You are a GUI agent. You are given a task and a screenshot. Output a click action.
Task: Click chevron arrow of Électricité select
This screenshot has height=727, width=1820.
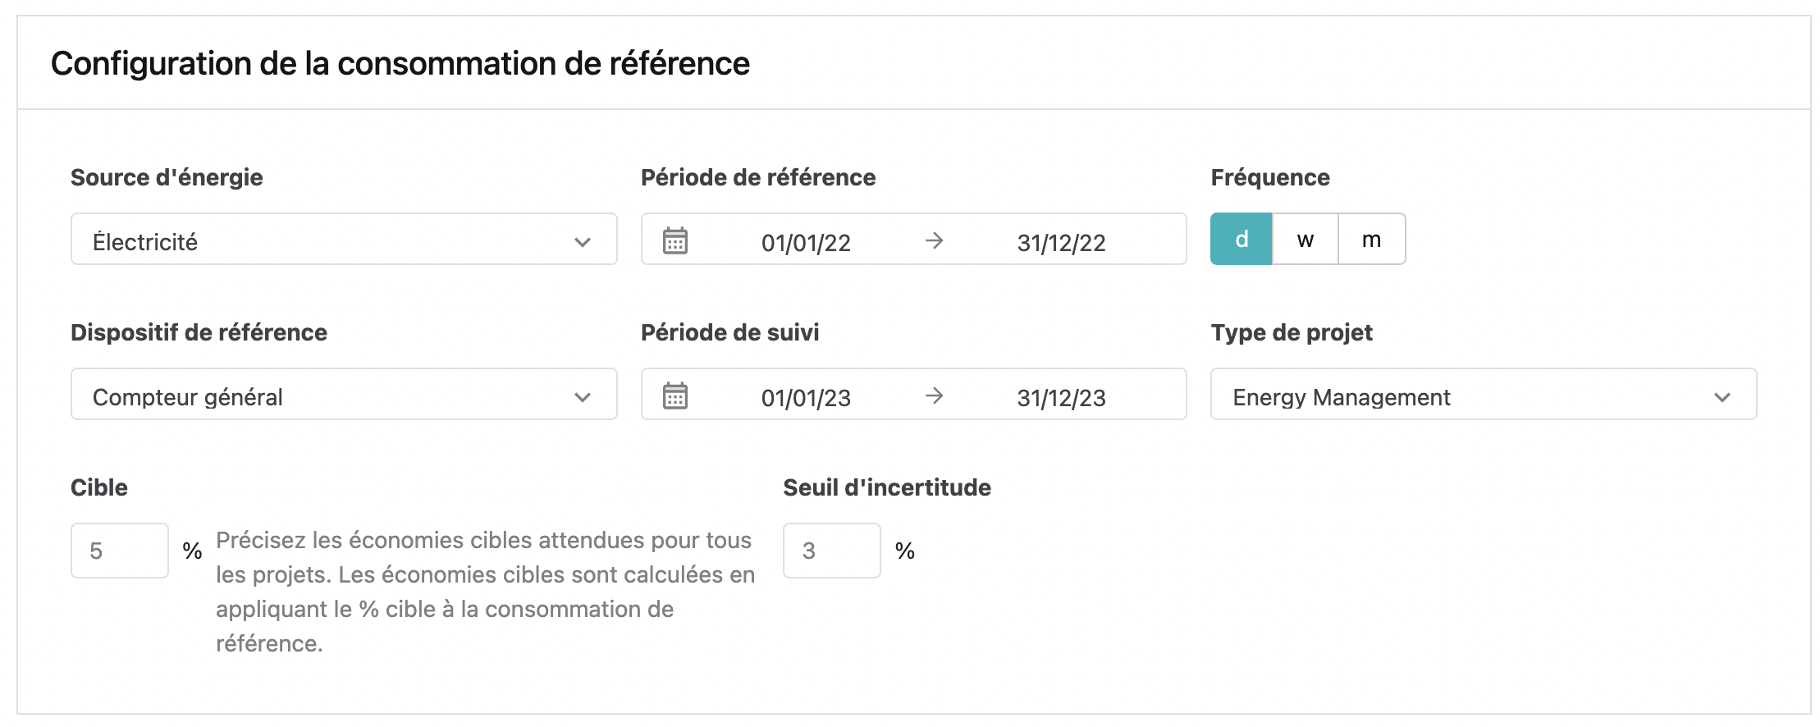tap(583, 242)
